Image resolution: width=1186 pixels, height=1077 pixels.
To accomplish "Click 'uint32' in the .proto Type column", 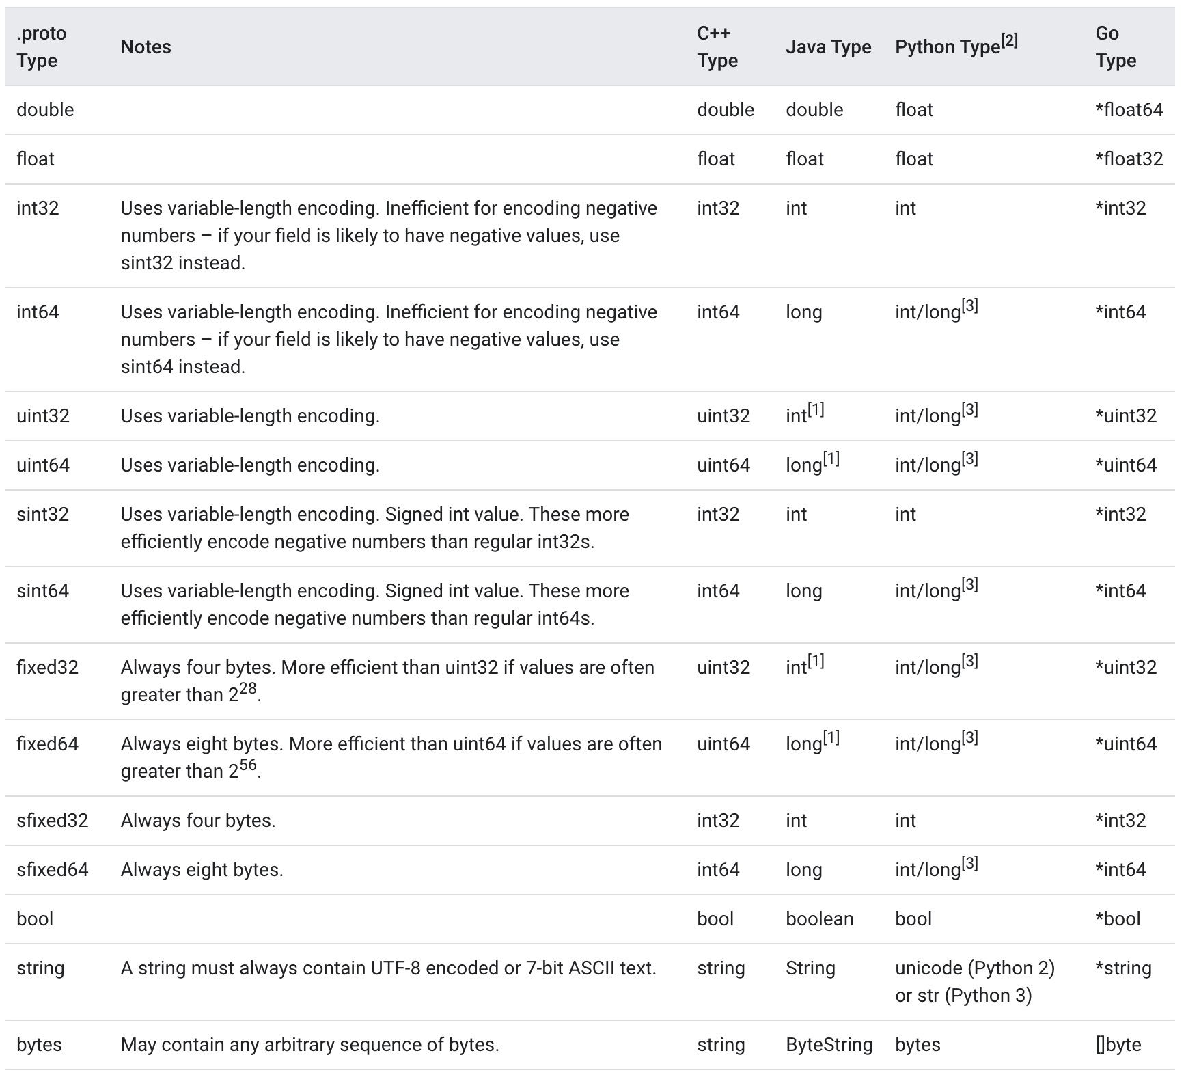I will [43, 416].
